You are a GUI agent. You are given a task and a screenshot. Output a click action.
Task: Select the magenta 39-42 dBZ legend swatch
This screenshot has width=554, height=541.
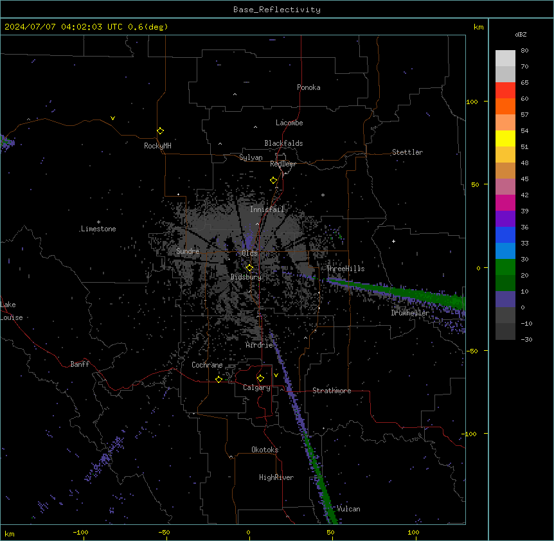505,202
